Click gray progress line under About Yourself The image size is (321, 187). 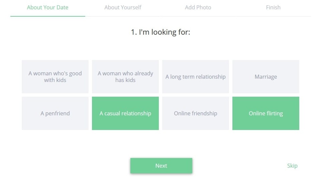(123, 16)
